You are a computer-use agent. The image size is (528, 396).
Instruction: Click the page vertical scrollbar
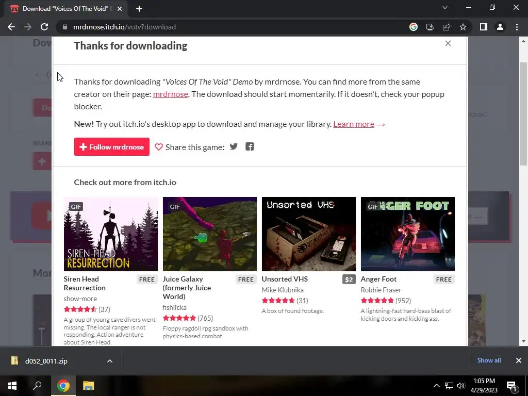tap(523, 114)
